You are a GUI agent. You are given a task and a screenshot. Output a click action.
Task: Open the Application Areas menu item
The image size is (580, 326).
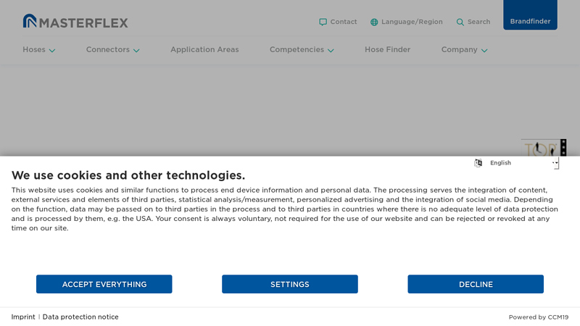(204, 50)
